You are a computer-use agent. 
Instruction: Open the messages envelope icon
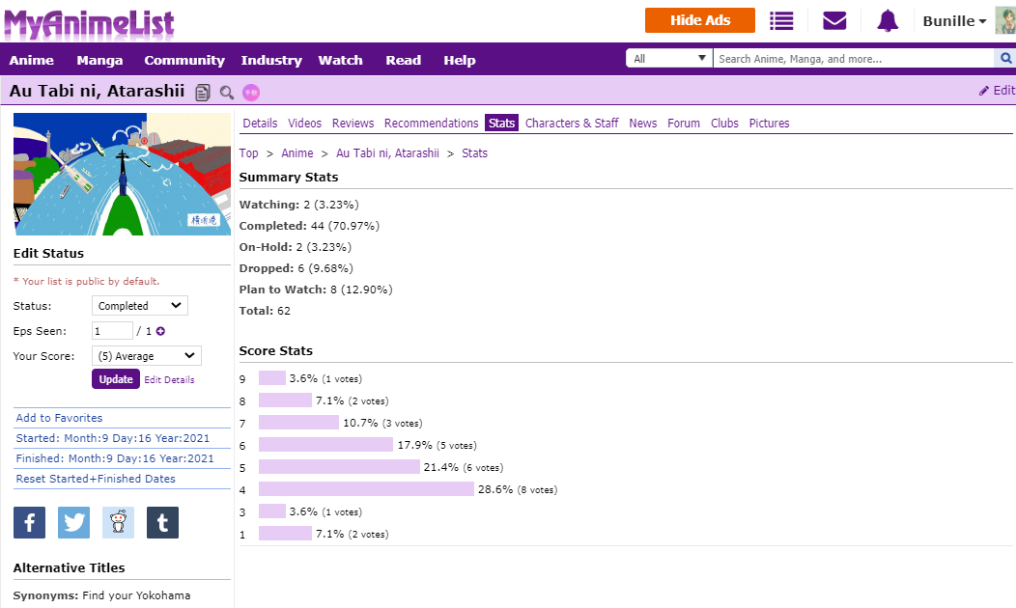pyautogui.click(x=834, y=20)
